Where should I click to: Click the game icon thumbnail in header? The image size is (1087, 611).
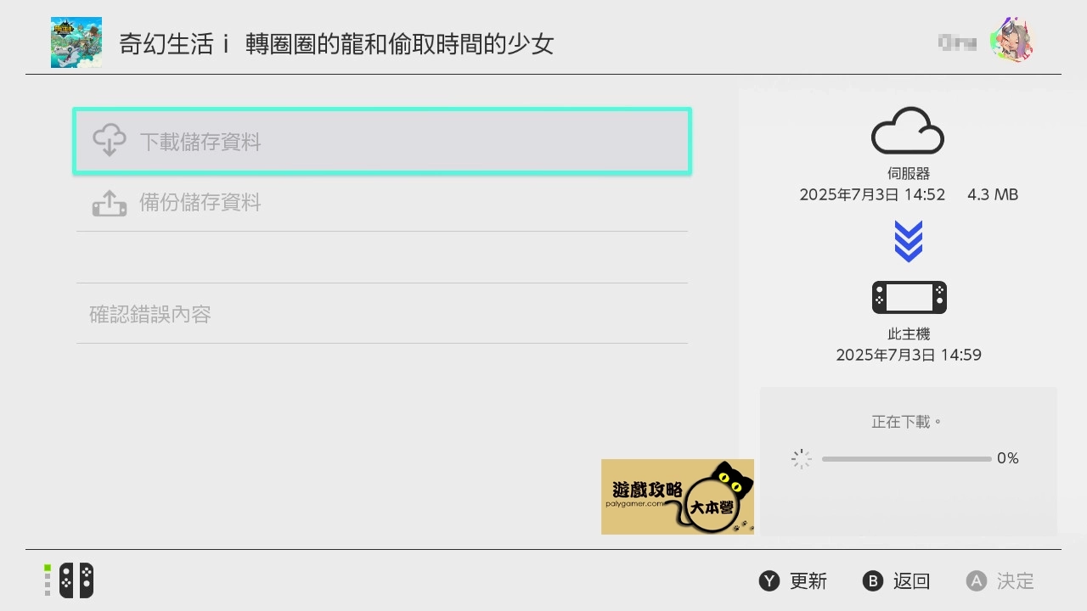76,42
